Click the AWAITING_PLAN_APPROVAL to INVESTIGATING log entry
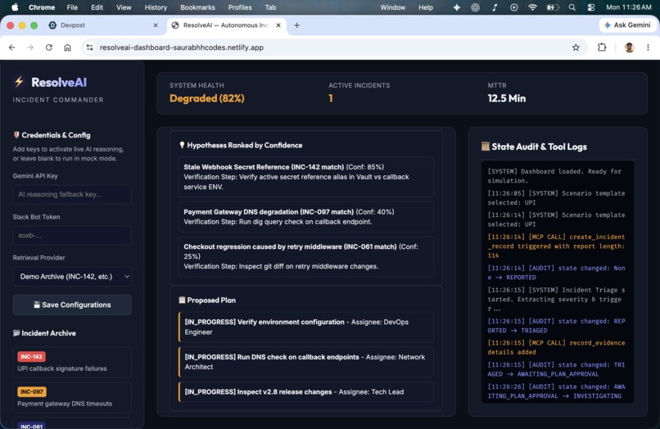The height and width of the screenshot is (429, 660). pos(556,391)
